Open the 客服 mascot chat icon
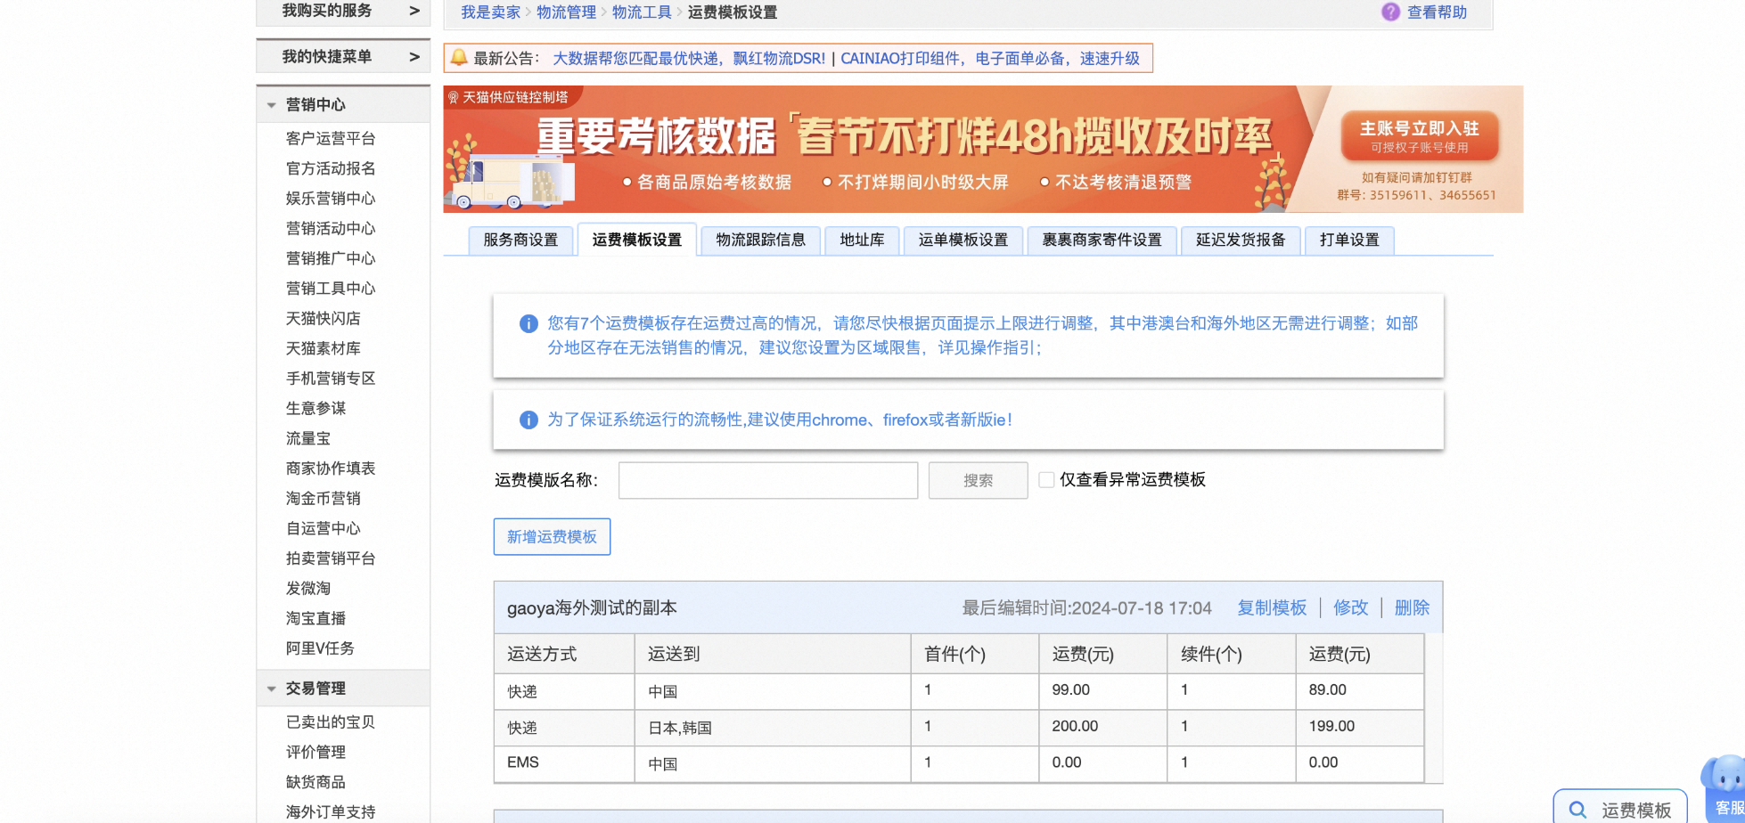Image resolution: width=1745 pixels, height=823 pixels. [x=1726, y=788]
